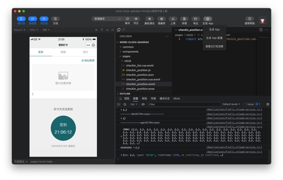Click the 编译 compile refresh icon
The width and height of the screenshot is (283, 180).
tap(127, 19)
